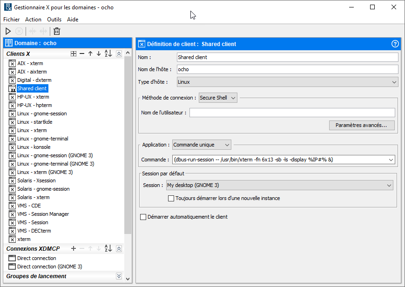This screenshot has width=405, height=287.
Task: Collapse the Clients X section
Action: 119,54
